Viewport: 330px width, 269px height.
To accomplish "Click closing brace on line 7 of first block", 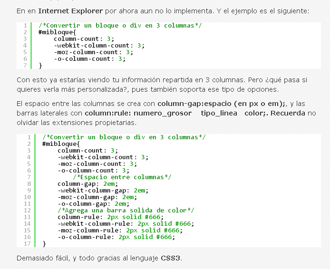I will tap(40, 66).
